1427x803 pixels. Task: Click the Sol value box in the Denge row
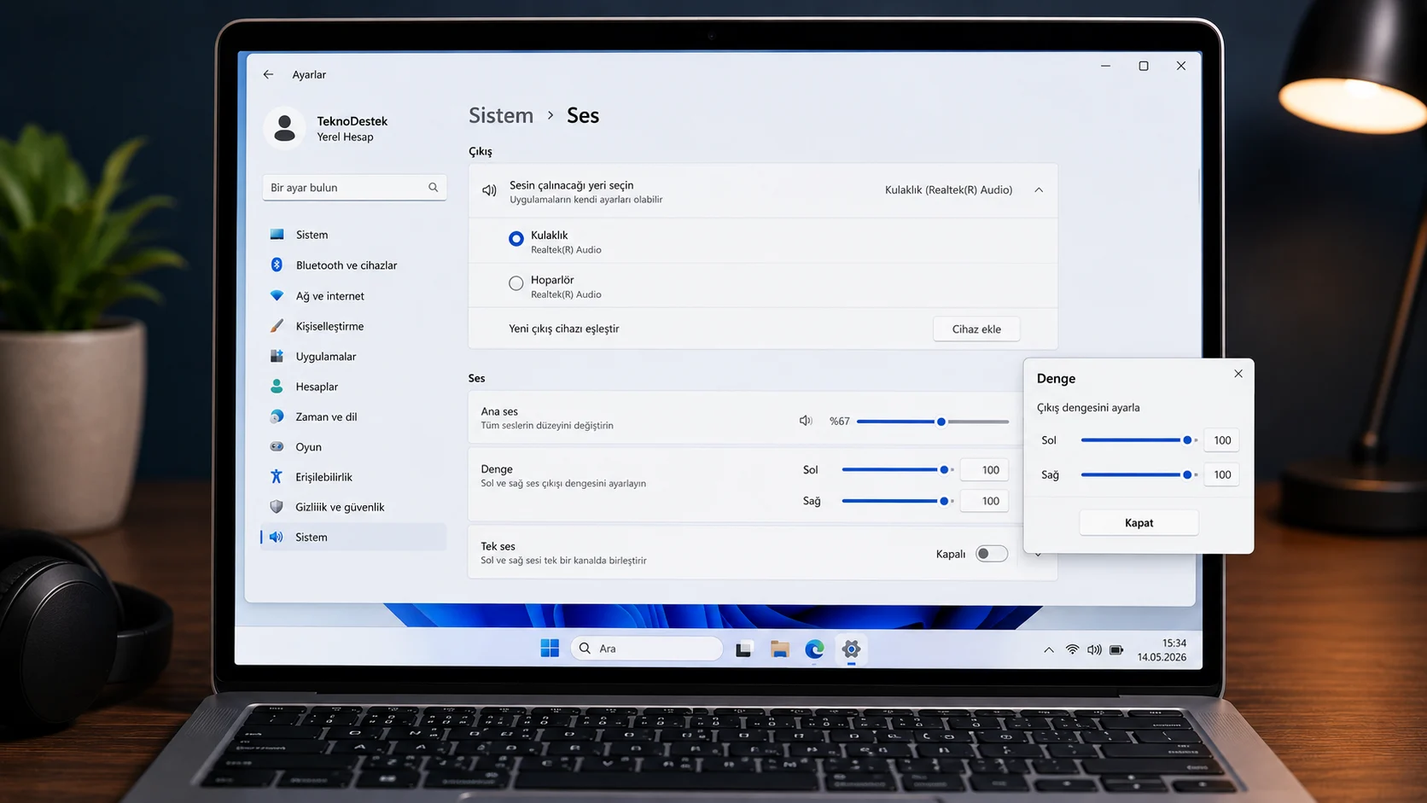984,470
